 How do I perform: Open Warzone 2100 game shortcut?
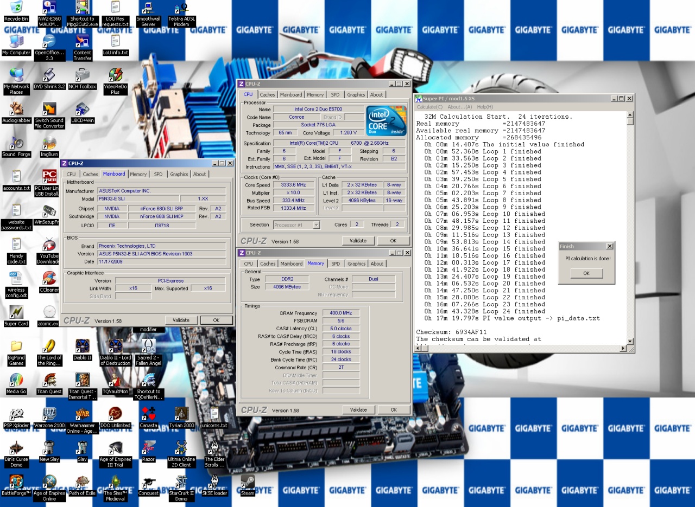click(x=49, y=418)
